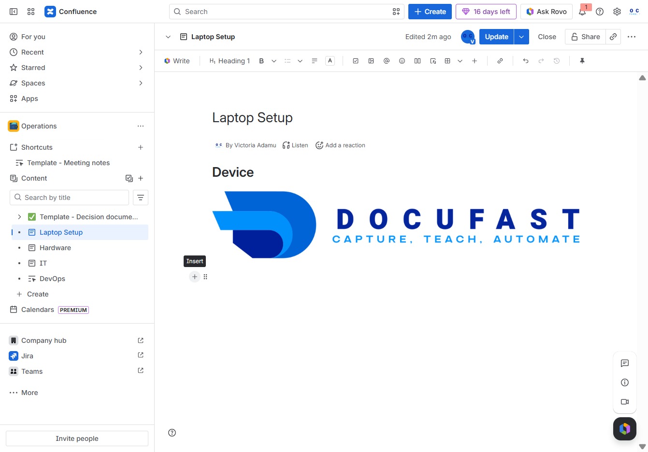Open the Operations space

tap(39, 126)
